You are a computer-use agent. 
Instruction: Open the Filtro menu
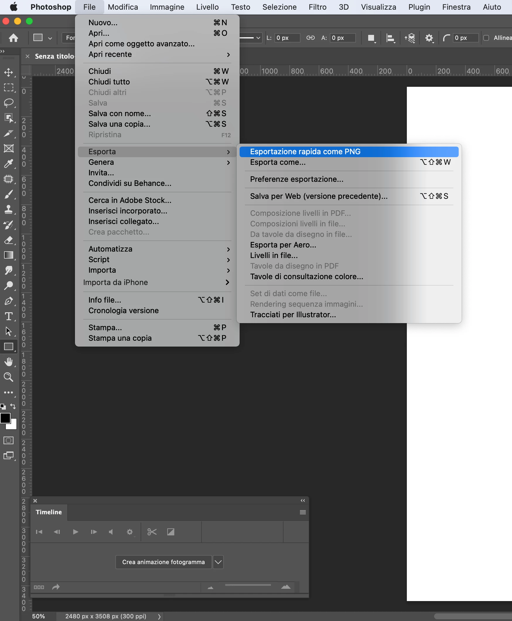317,7
